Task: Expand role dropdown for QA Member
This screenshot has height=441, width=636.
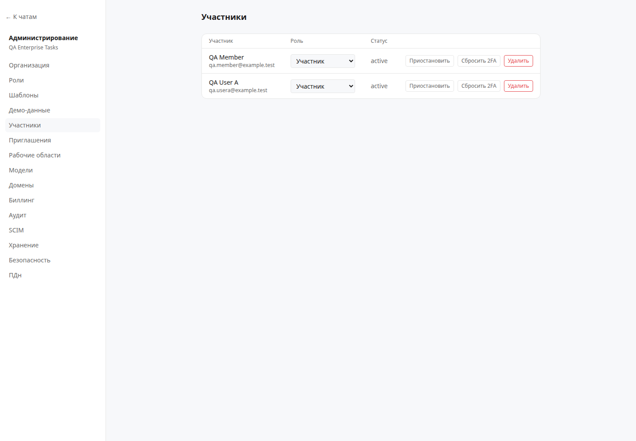Action: [322, 61]
